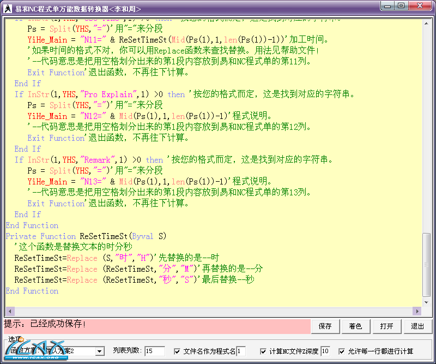Screen dimensions: 436x364
Task: Exit using the 退出 button
Action: pyautogui.click(x=417, y=326)
